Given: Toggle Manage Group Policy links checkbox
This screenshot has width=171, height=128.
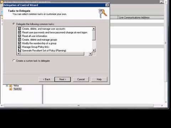Looking at the screenshot, I should click(x=20, y=47).
